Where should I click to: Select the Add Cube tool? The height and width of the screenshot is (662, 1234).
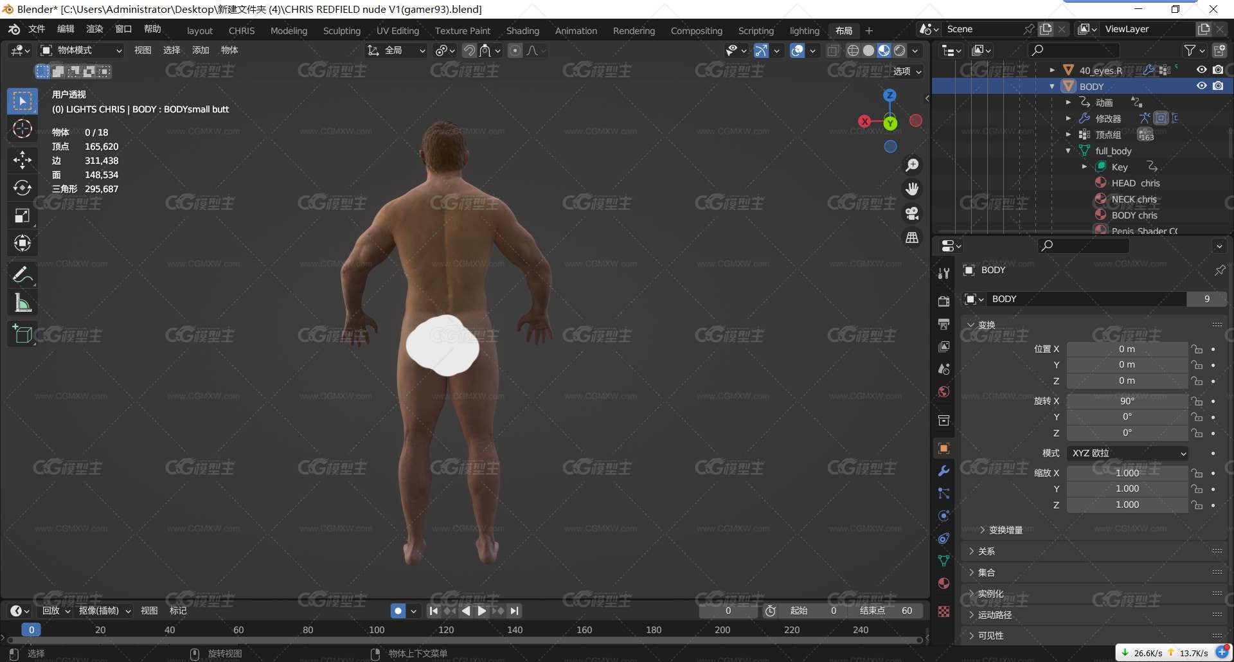[22, 334]
